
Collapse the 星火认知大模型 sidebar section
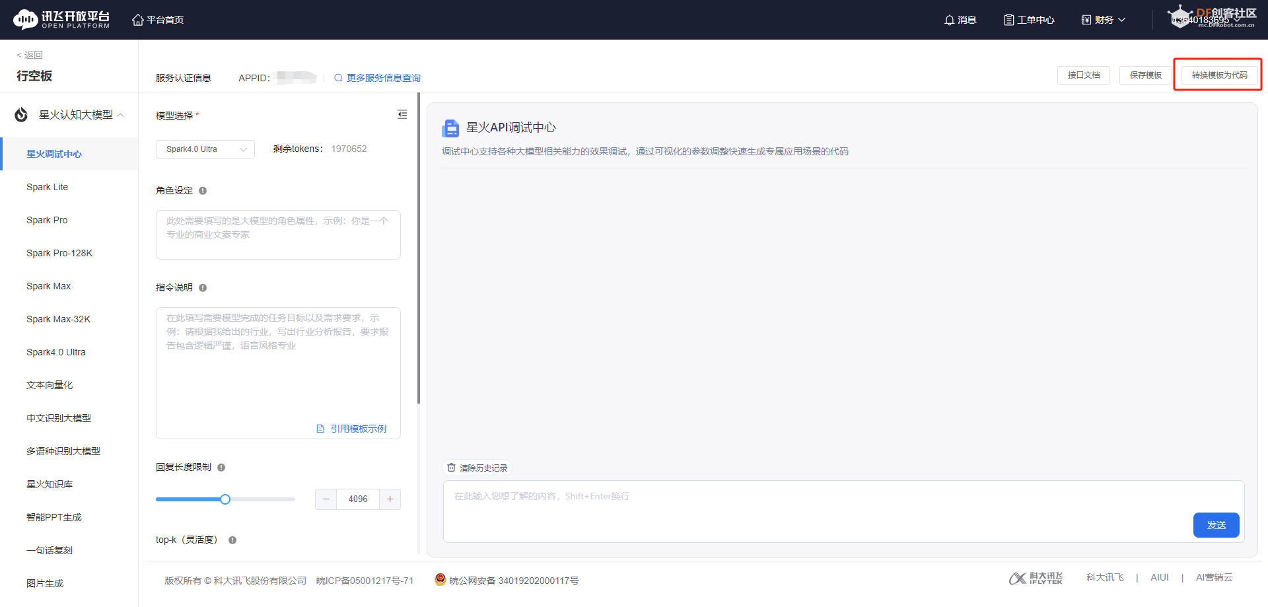(120, 115)
